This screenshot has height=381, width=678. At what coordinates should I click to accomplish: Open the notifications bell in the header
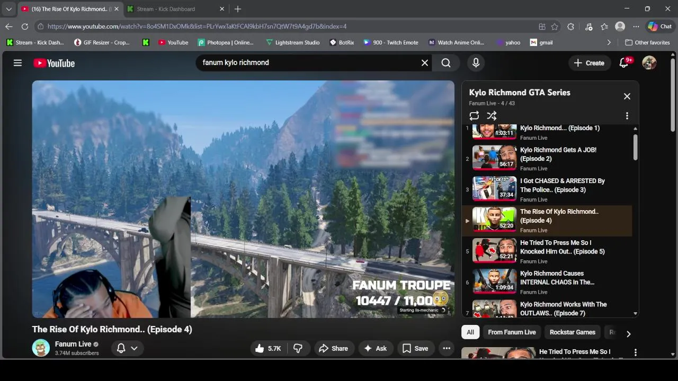point(625,63)
